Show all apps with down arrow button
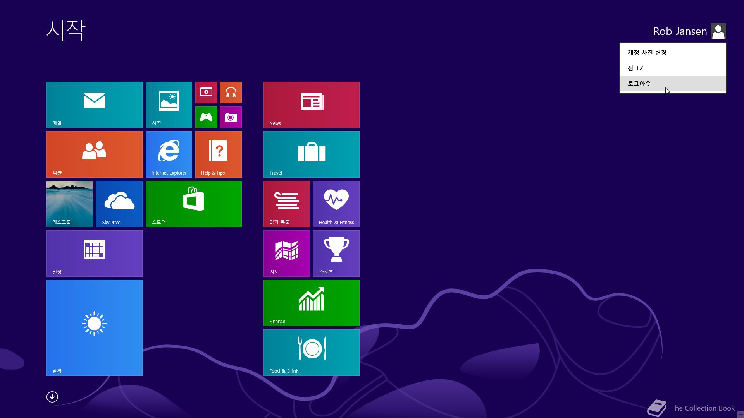Image resolution: width=744 pixels, height=418 pixels. [x=52, y=397]
